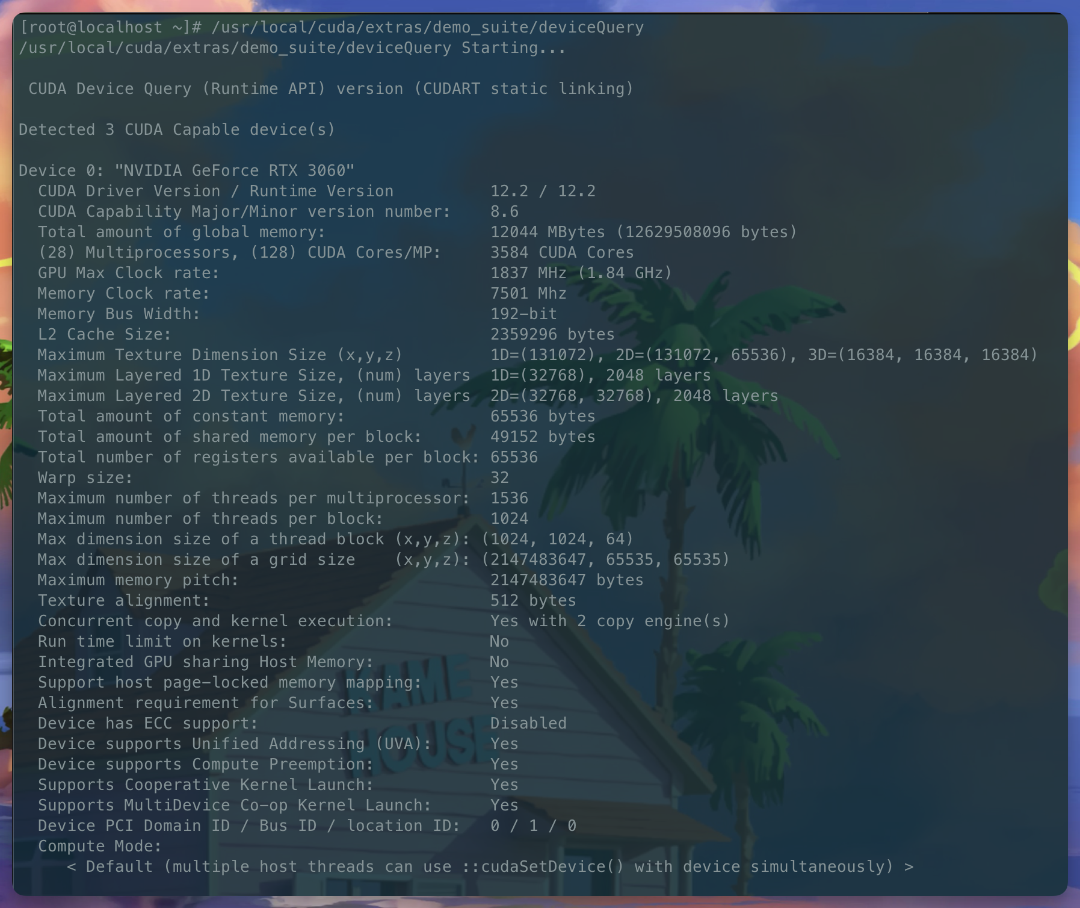The width and height of the screenshot is (1080, 908).
Task: Click '(2147483647, 65535, 65535)' grid size value
Action: (605, 560)
